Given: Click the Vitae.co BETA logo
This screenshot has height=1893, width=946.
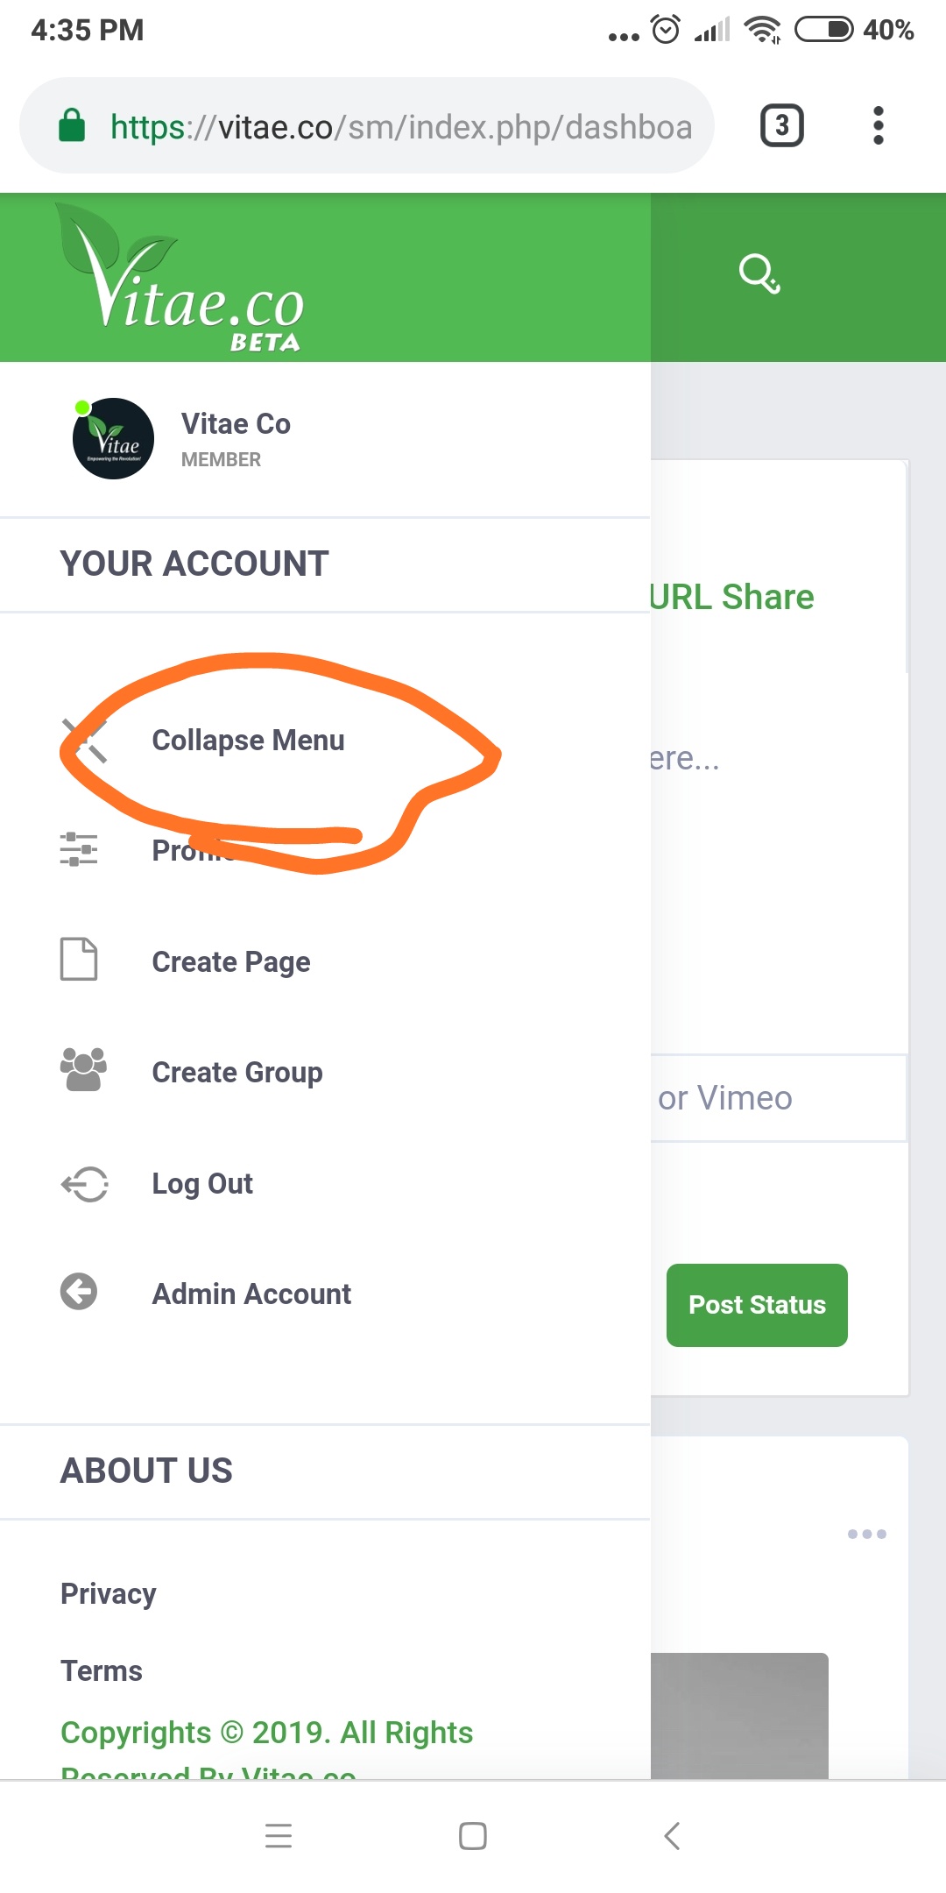Looking at the screenshot, I should (180, 277).
